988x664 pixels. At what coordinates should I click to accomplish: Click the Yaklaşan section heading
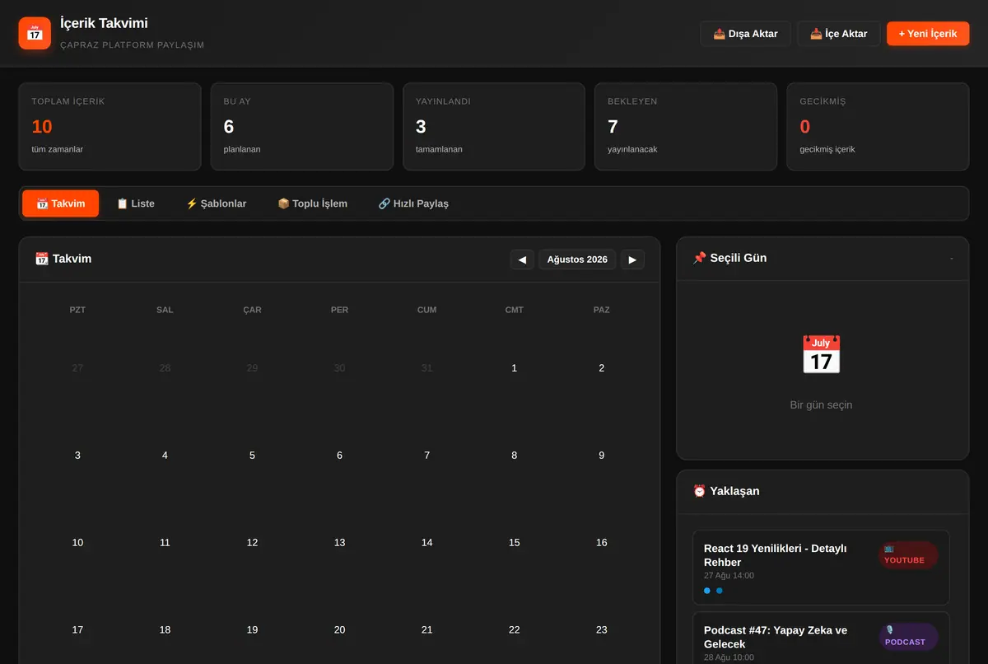coord(726,491)
